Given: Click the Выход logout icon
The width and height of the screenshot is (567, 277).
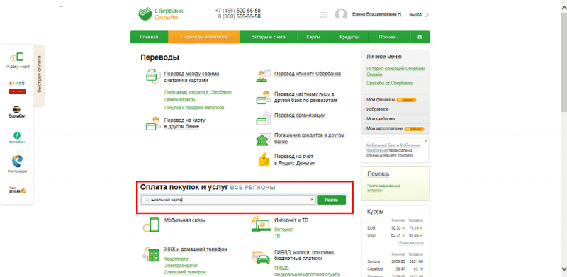Looking at the screenshot, I should click(x=427, y=15).
